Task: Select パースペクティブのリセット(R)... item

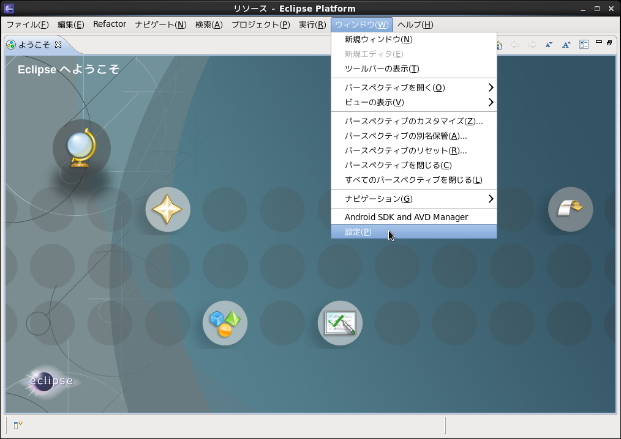Action: [x=414, y=150]
